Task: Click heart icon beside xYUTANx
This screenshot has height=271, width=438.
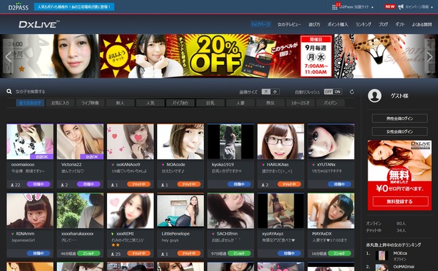Action: tap(314, 165)
